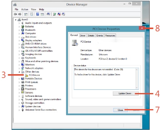Open the View menu

[x=34, y=9]
